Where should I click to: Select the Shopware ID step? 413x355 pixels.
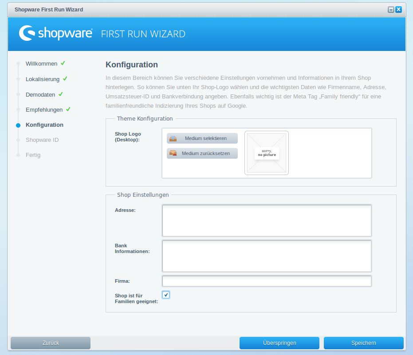pos(42,140)
